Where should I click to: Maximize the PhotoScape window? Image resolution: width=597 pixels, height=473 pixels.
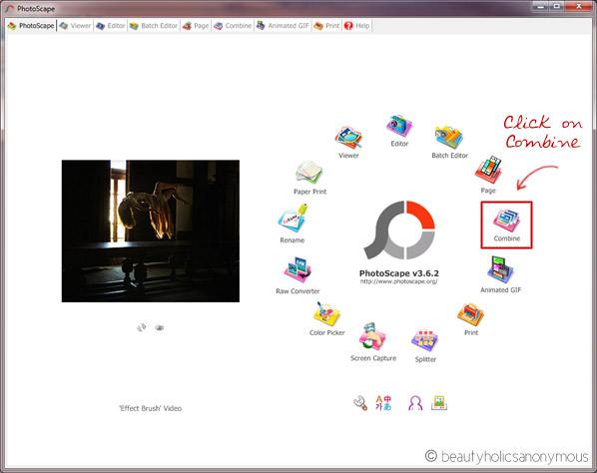[x=556, y=6]
